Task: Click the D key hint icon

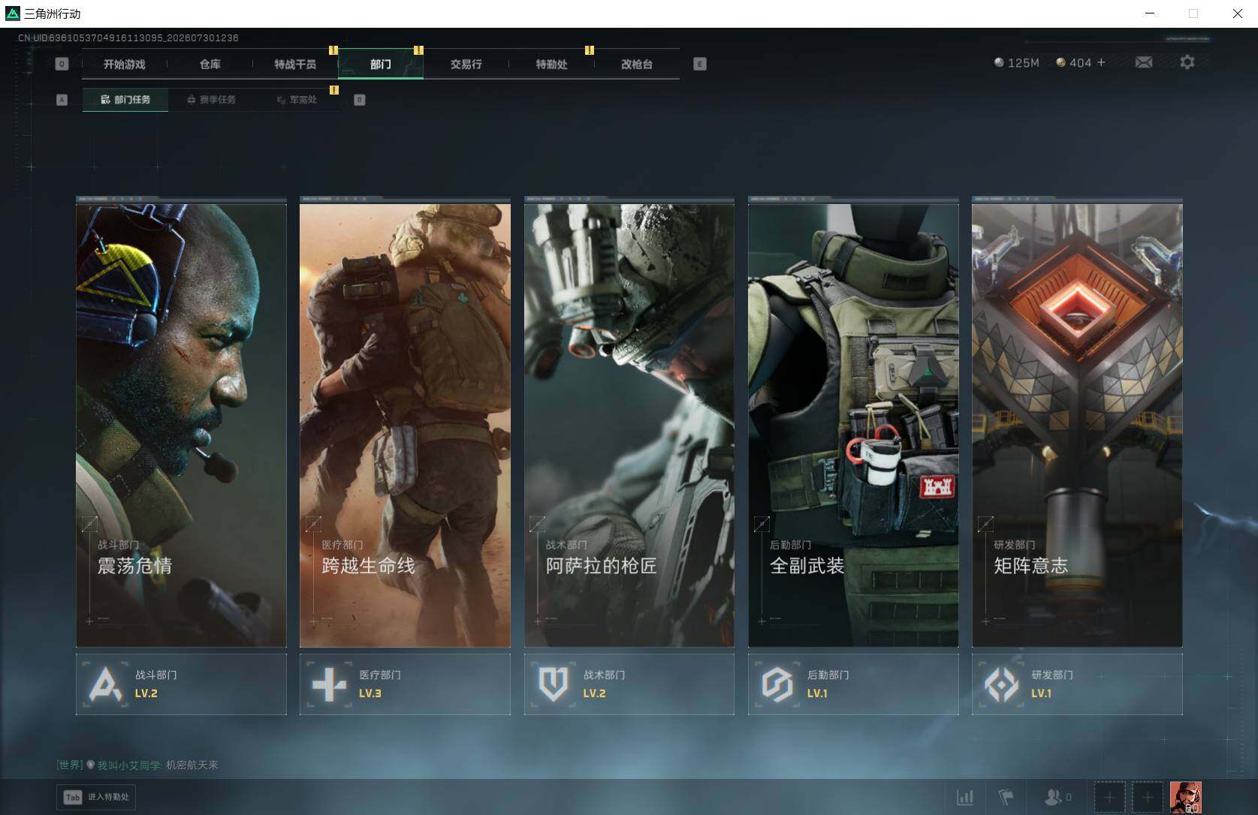Action: 359,100
